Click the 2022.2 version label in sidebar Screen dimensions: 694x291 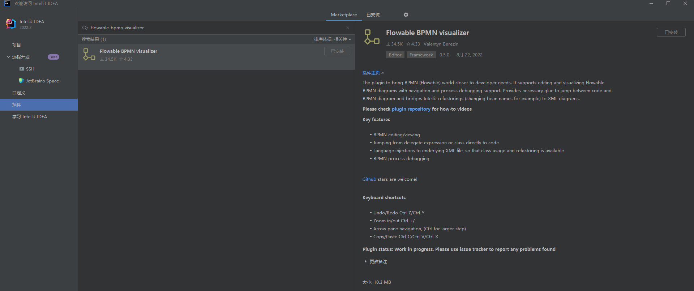pos(25,27)
